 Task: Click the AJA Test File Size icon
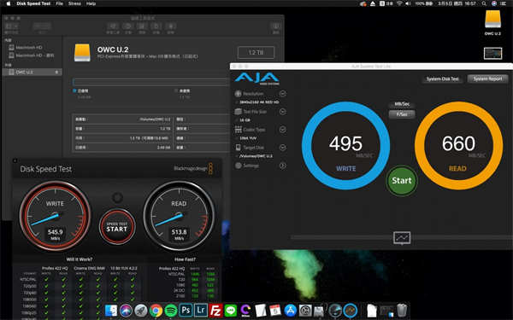coord(239,112)
